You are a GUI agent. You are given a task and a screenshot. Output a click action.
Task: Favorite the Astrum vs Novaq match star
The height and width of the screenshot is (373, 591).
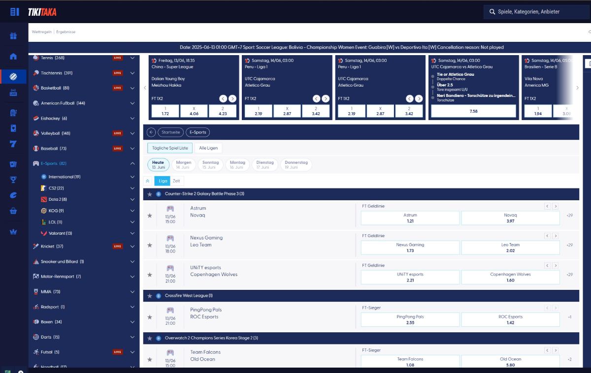pos(150,216)
